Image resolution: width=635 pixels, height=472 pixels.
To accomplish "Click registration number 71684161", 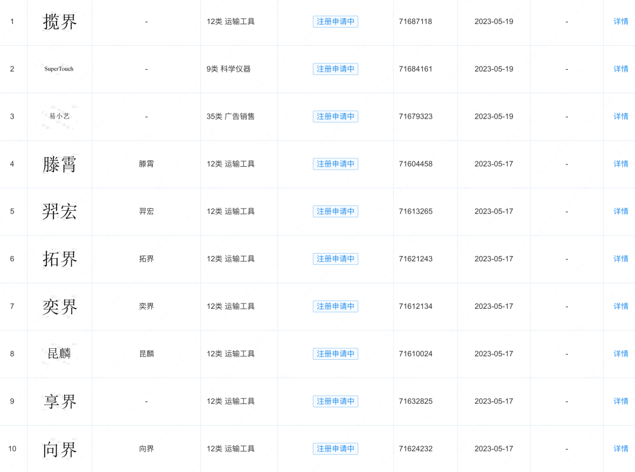I will click(416, 69).
